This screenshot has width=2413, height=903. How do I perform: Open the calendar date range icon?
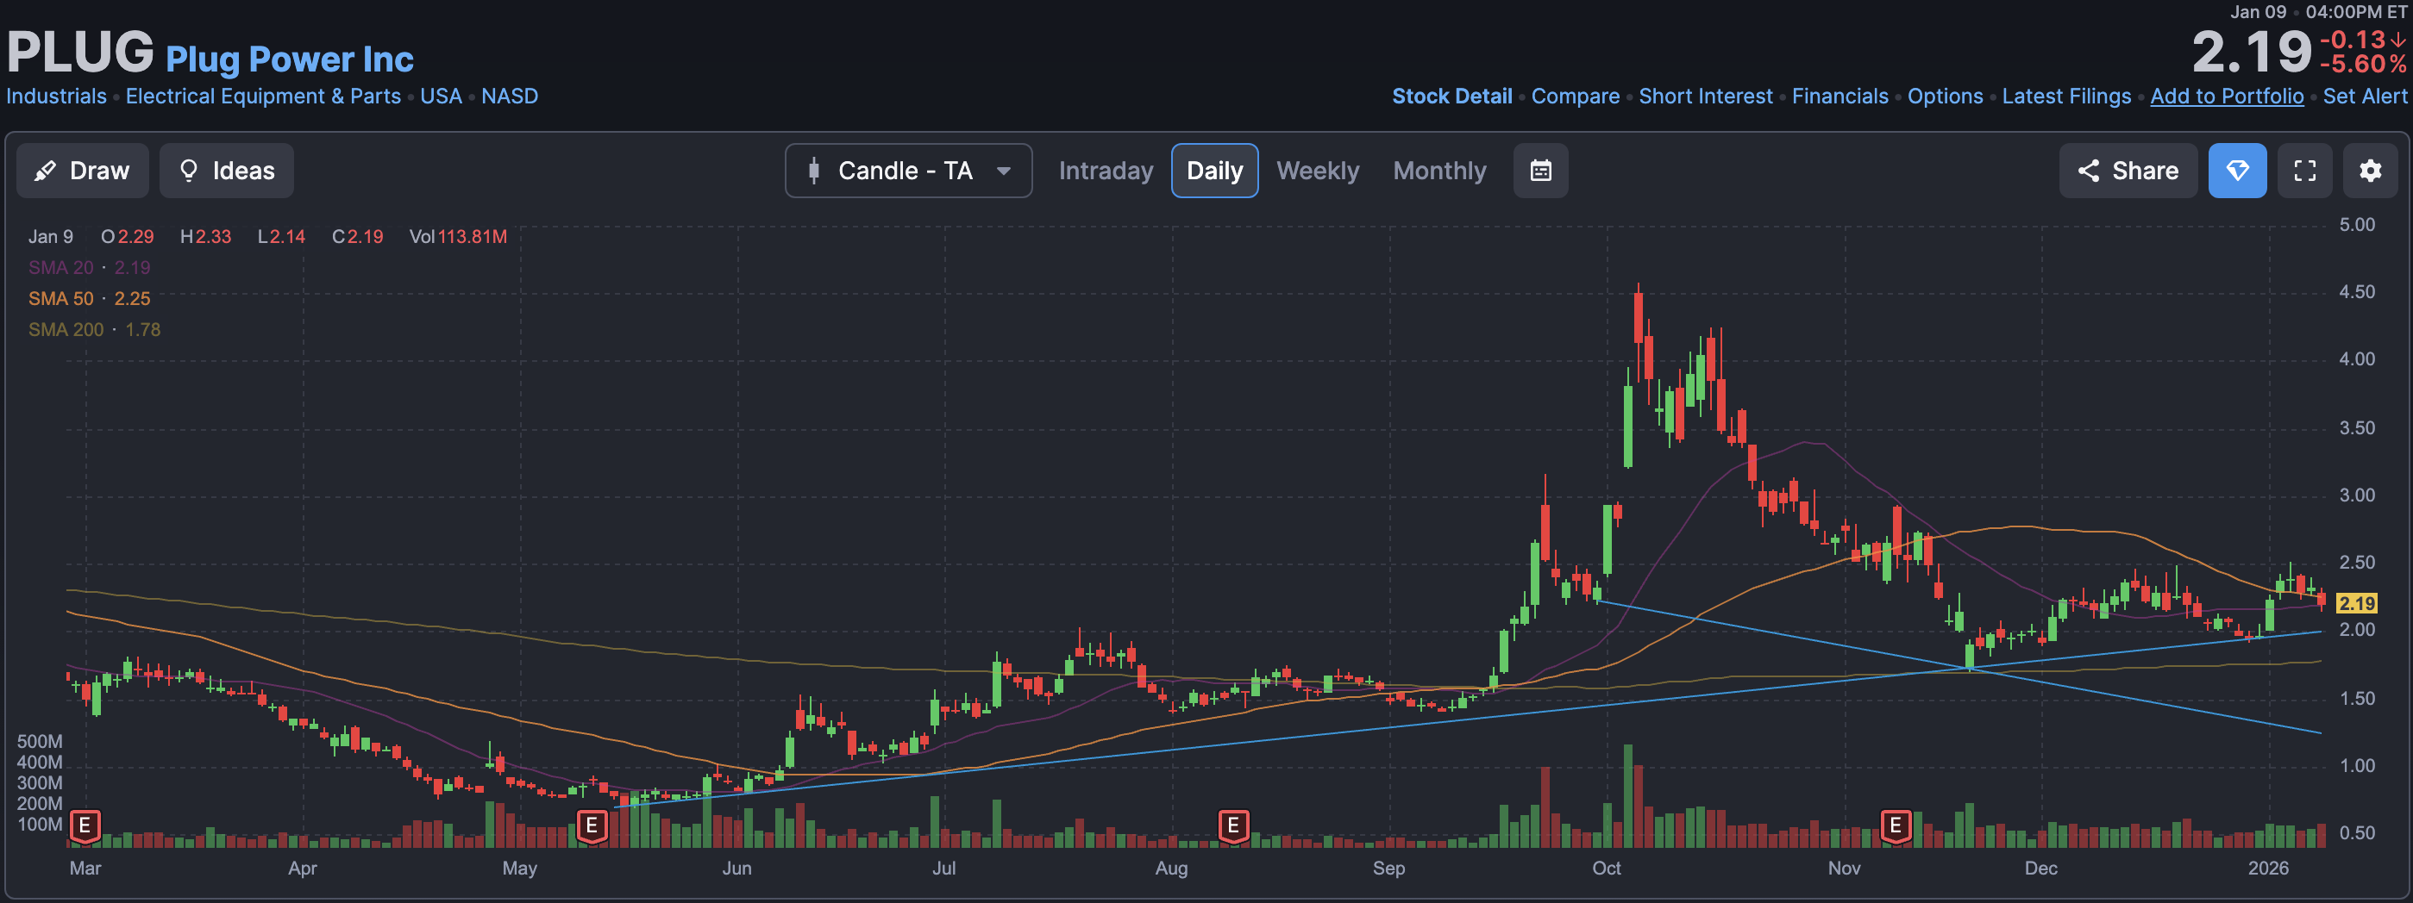pyautogui.click(x=1541, y=171)
